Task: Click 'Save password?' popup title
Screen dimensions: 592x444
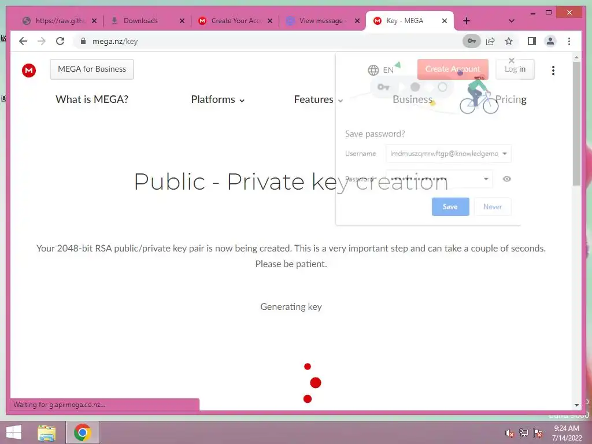Action: [x=375, y=134]
